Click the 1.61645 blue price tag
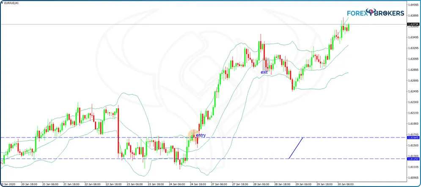Viewport: 421px width, 187px height. [413, 137]
